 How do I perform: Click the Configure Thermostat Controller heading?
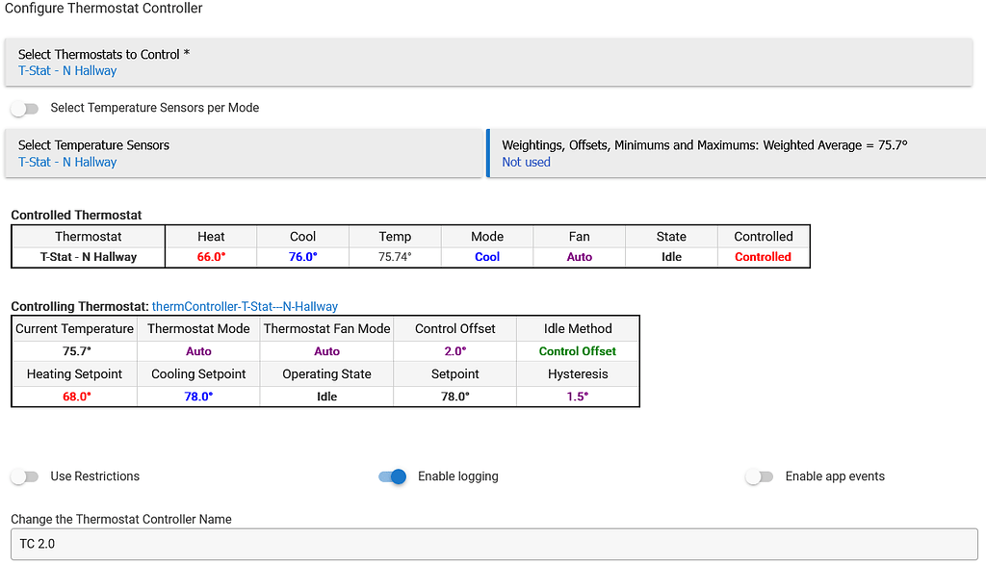104,9
